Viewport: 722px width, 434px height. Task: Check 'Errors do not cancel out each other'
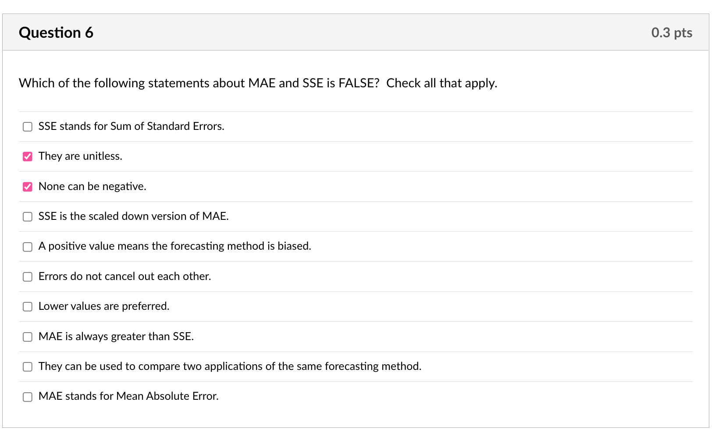click(x=27, y=276)
